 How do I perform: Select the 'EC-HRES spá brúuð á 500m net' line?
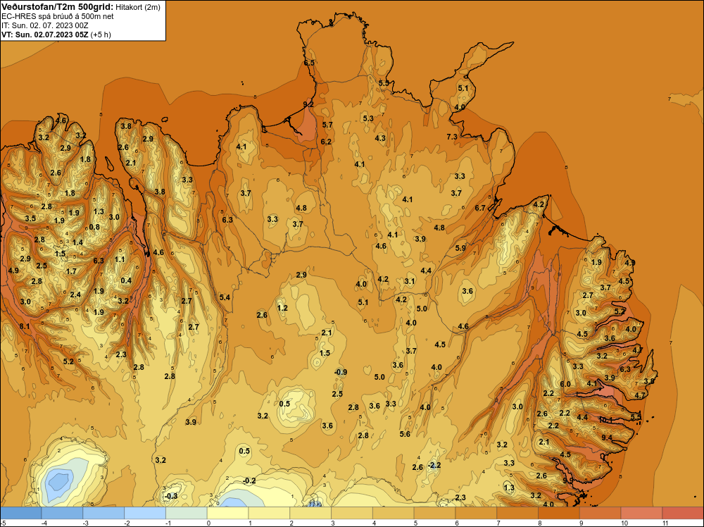click(x=58, y=16)
